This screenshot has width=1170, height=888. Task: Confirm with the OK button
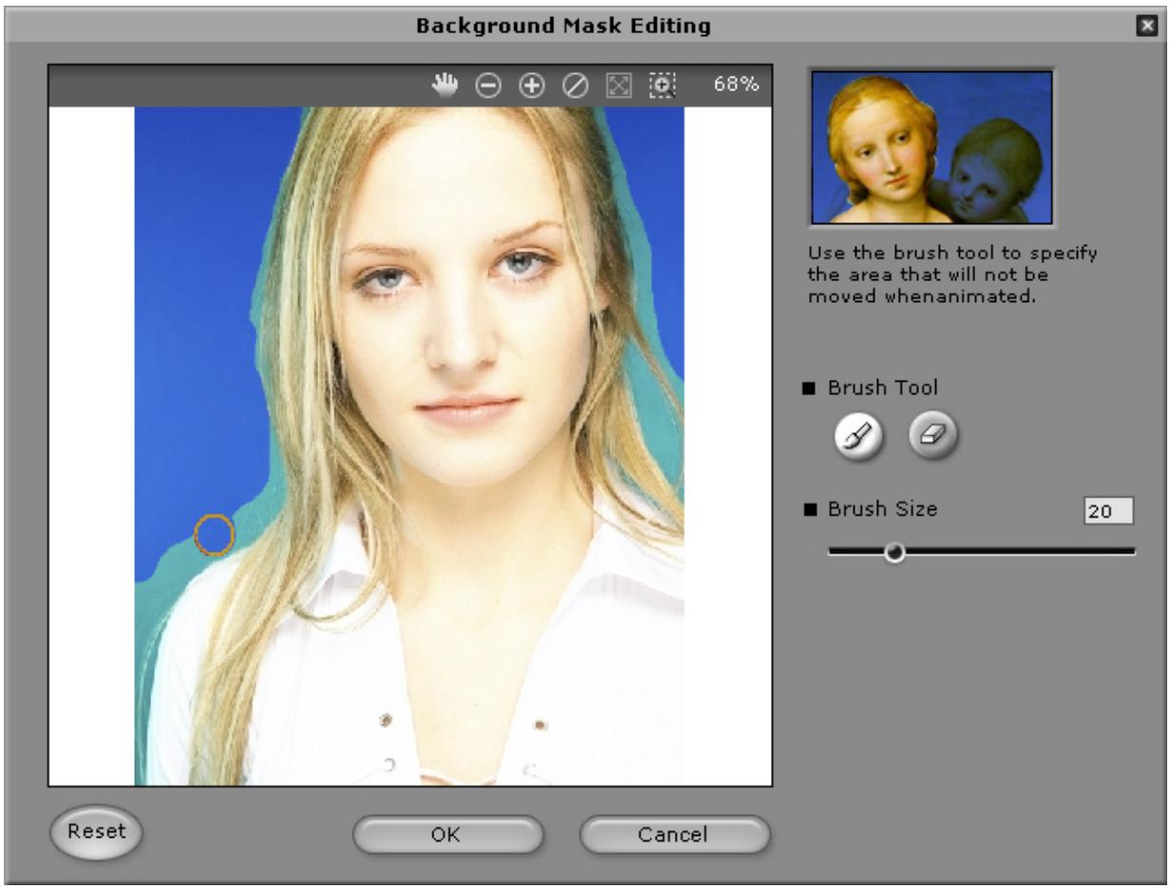tap(448, 835)
